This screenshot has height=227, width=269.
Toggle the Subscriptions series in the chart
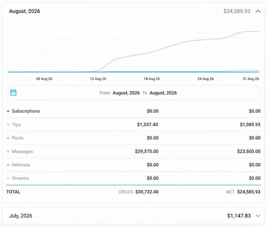pyautogui.click(x=26, y=111)
